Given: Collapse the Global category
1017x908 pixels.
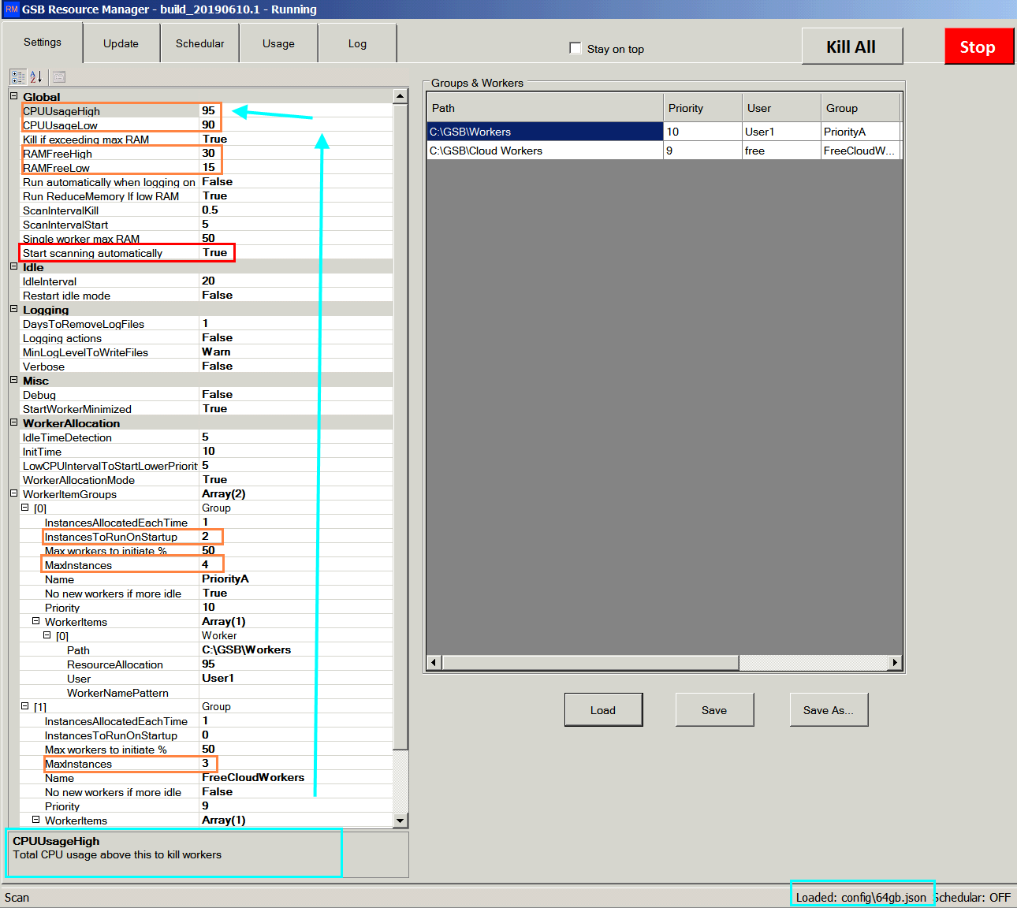Looking at the screenshot, I should [x=13, y=96].
